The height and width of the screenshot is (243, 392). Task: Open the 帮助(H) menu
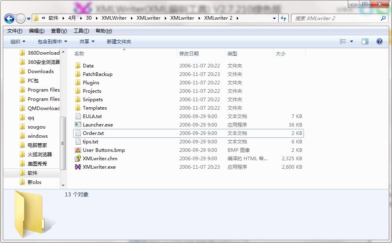pos(104,31)
